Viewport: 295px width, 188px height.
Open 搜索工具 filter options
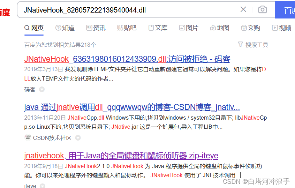click(x=253, y=45)
